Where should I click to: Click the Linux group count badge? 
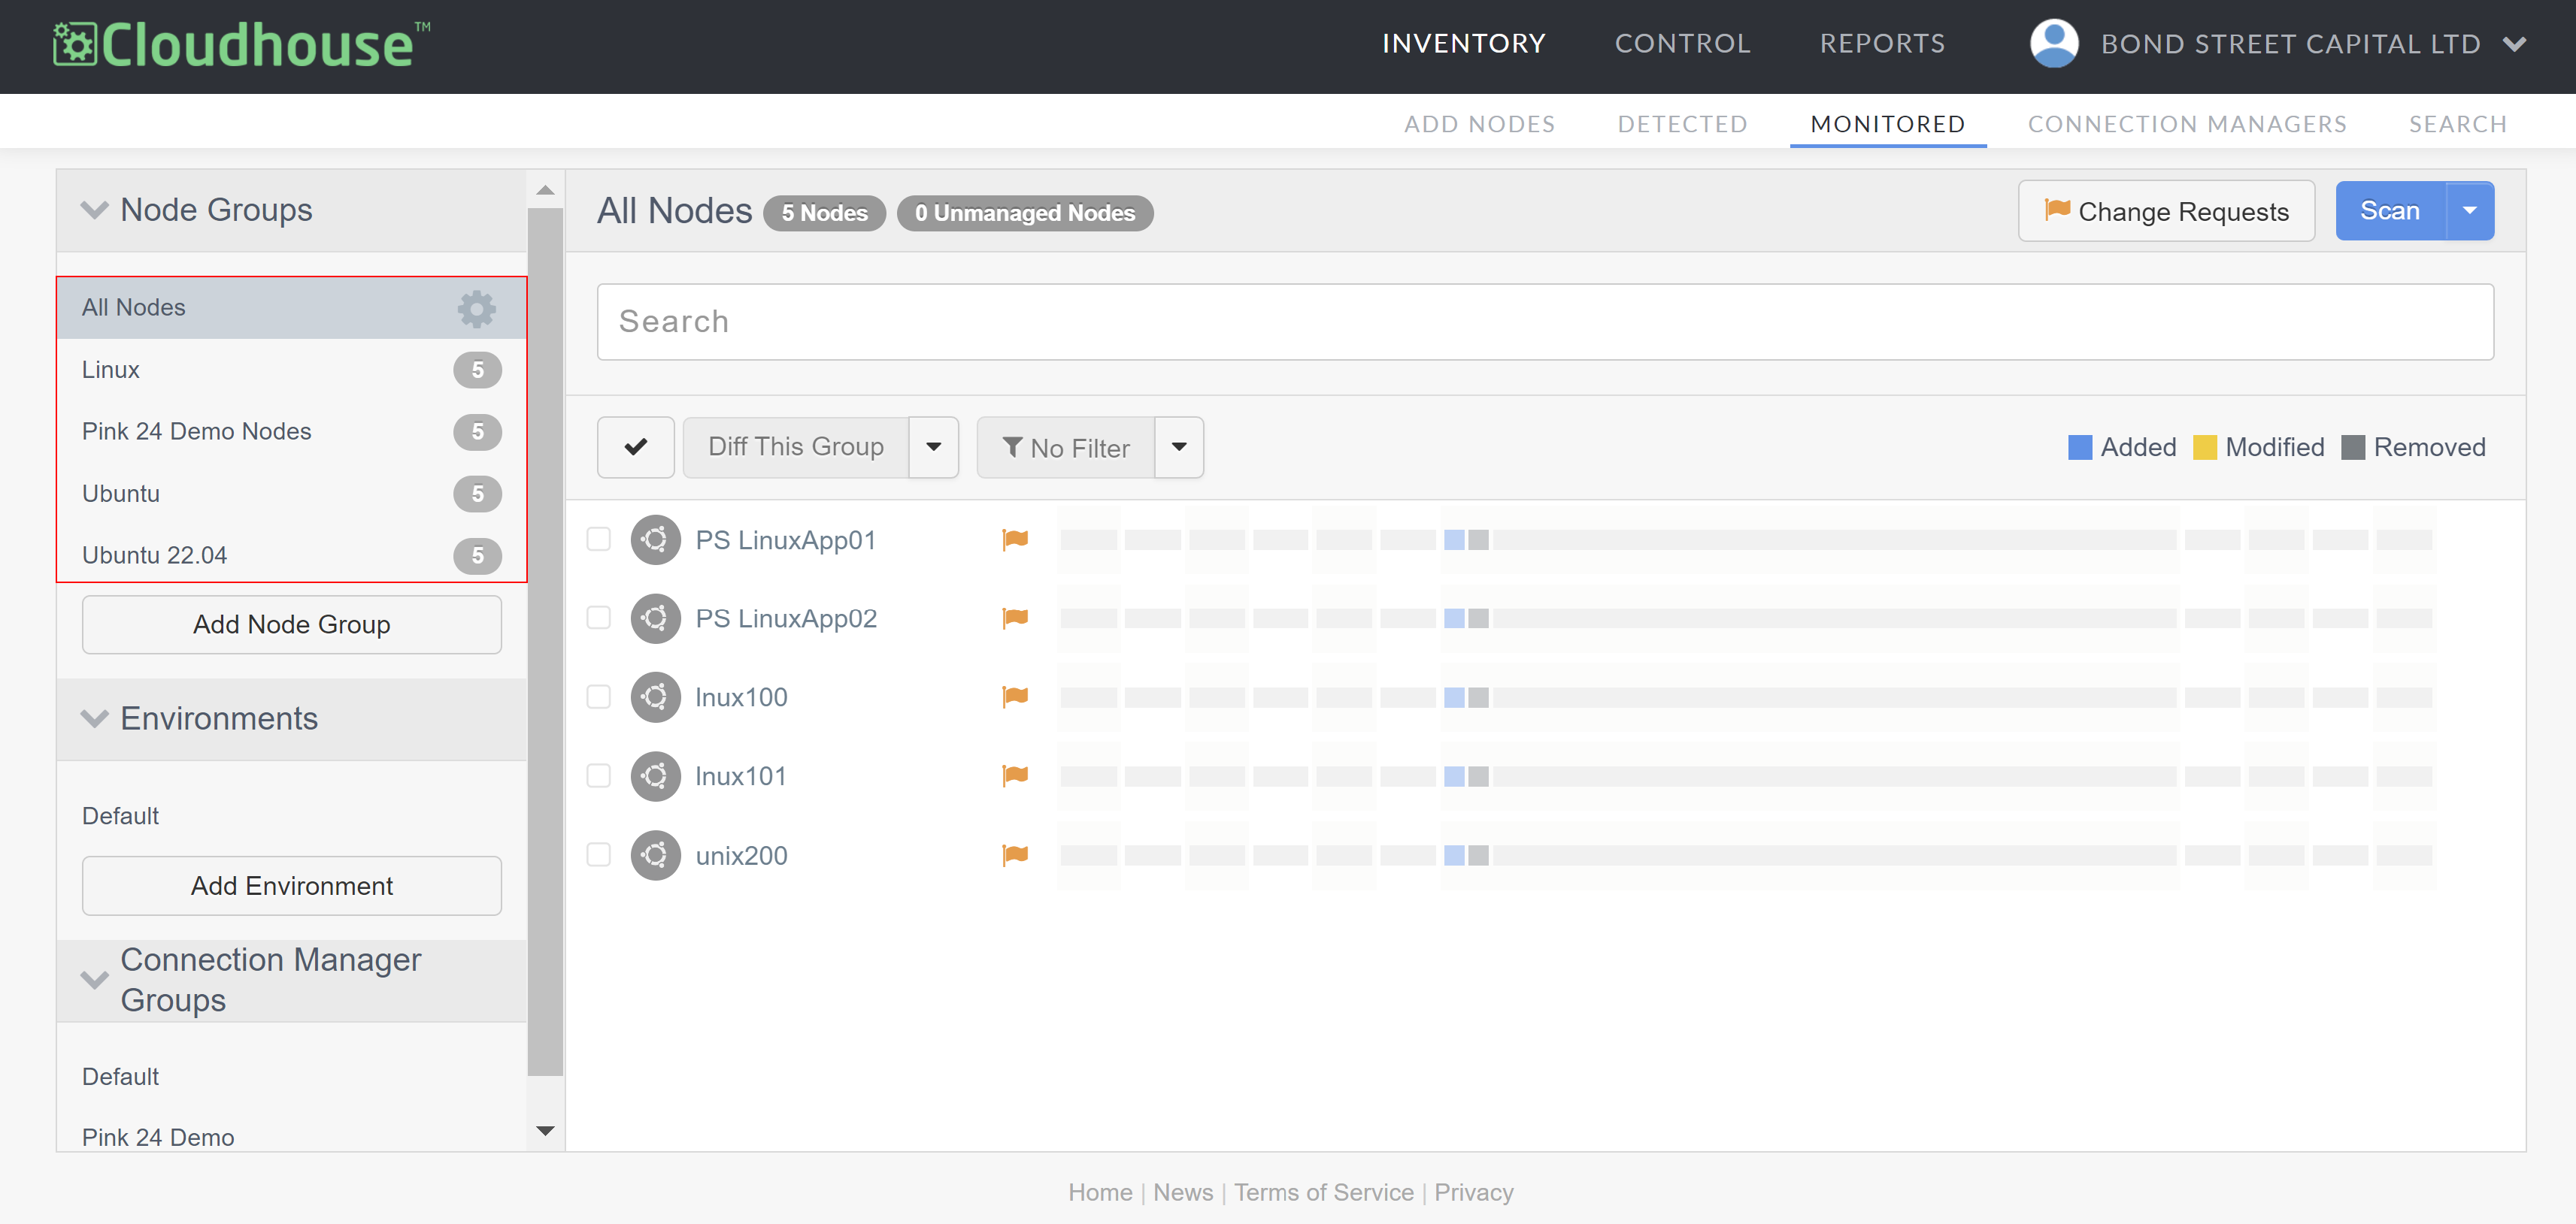coord(477,370)
